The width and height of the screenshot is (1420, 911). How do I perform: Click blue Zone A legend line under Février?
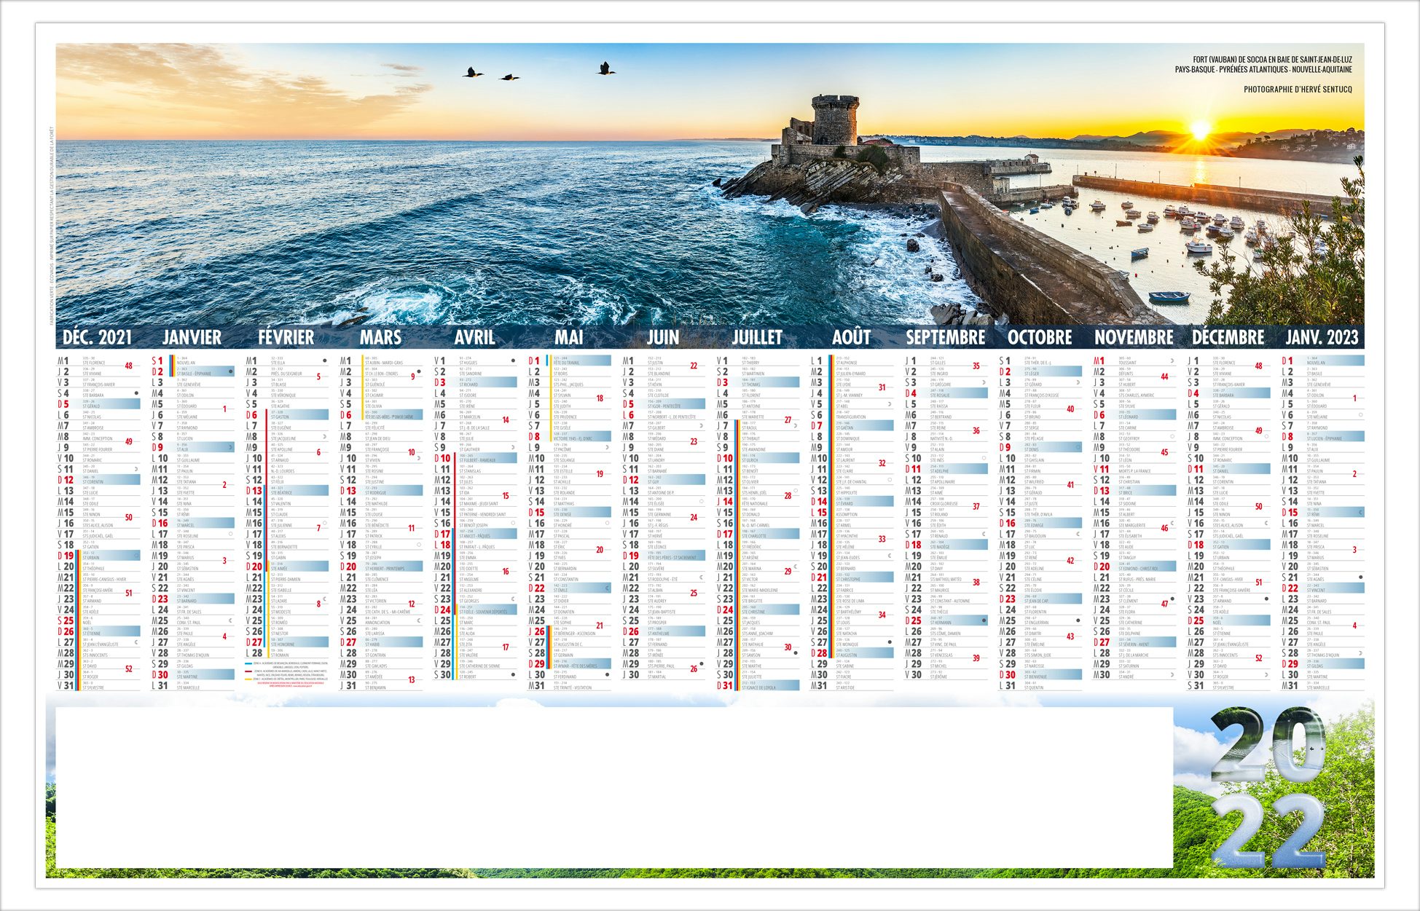coord(248,663)
